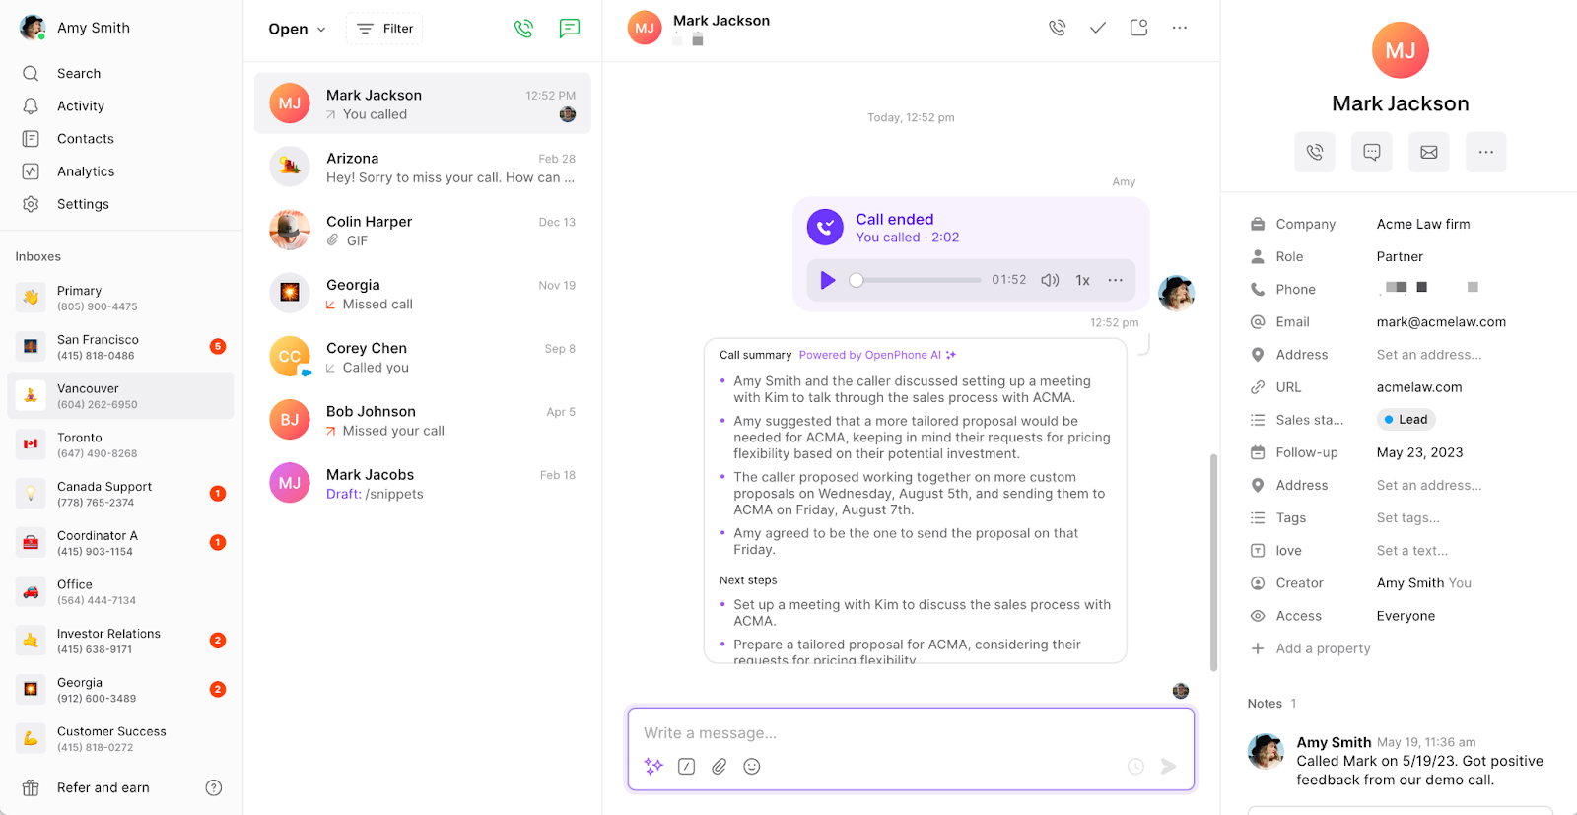Image resolution: width=1577 pixels, height=815 pixels.
Task: Select the Toronto inbox
Action: click(x=120, y=444)
